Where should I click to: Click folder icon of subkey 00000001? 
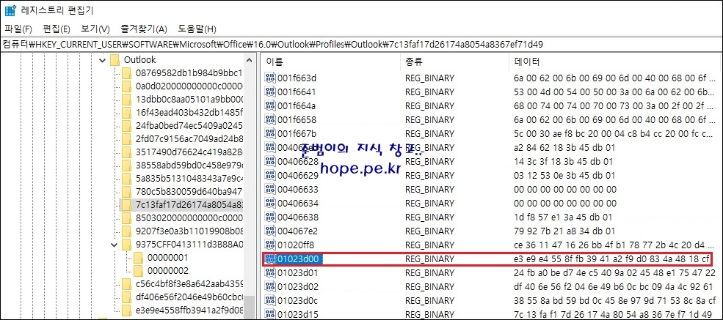click(x=138, y=258)
